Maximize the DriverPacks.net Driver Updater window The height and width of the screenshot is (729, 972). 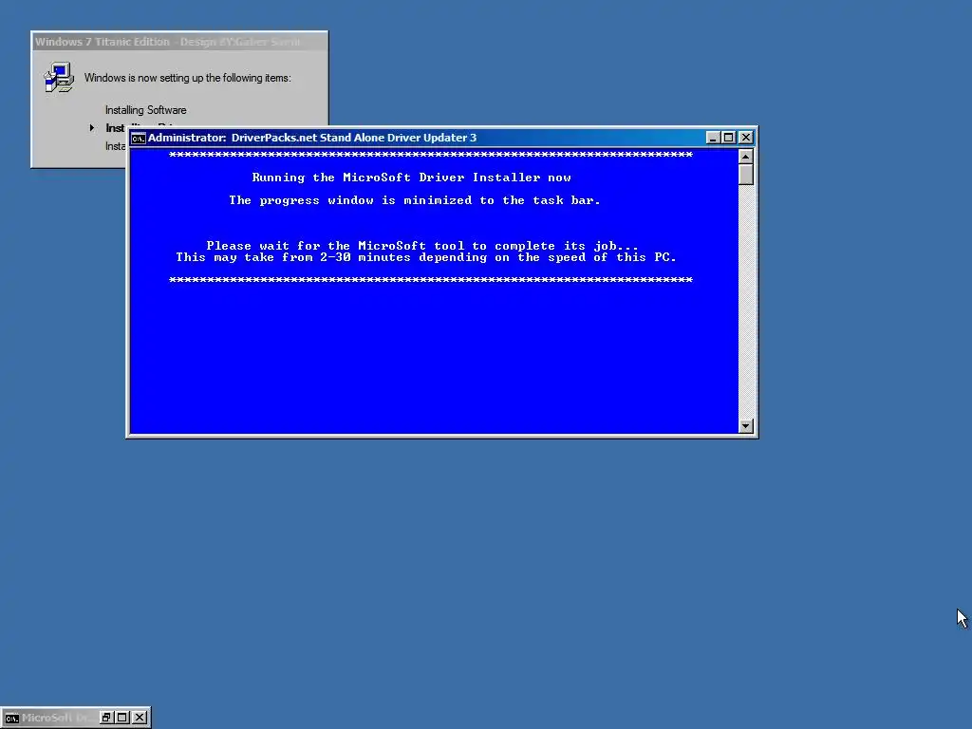[x=729, y=138]
